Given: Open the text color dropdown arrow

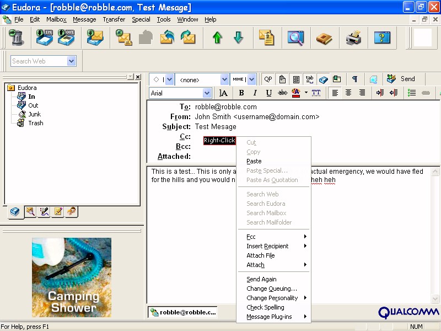Looking at the screenshot, I should click(x=306, y=93).
